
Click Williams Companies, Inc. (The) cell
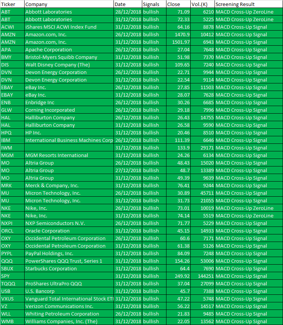coord(69,322)
